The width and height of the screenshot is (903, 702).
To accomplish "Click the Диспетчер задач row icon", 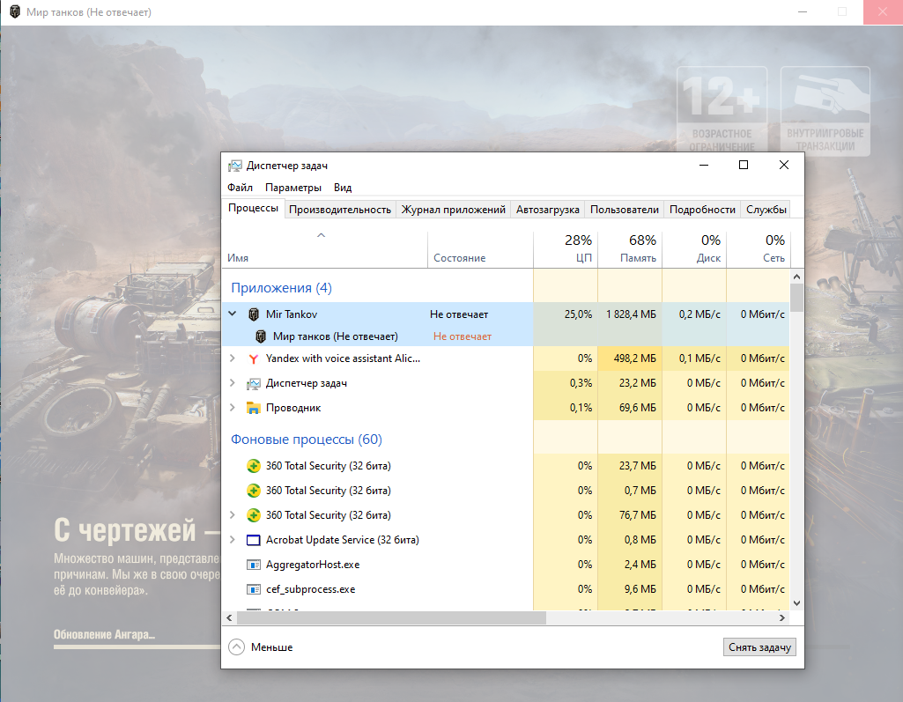I will pos(254,383).
